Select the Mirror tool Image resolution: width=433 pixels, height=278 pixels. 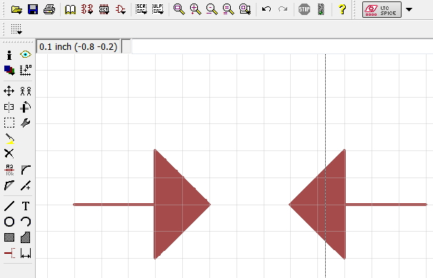click(9, 107)
